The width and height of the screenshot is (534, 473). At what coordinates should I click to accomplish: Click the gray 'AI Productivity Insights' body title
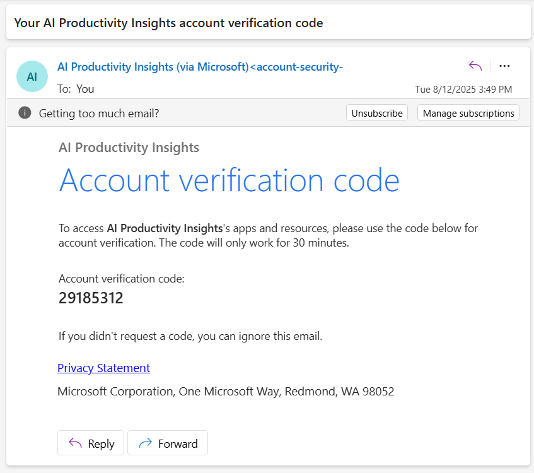coord(129,148)
